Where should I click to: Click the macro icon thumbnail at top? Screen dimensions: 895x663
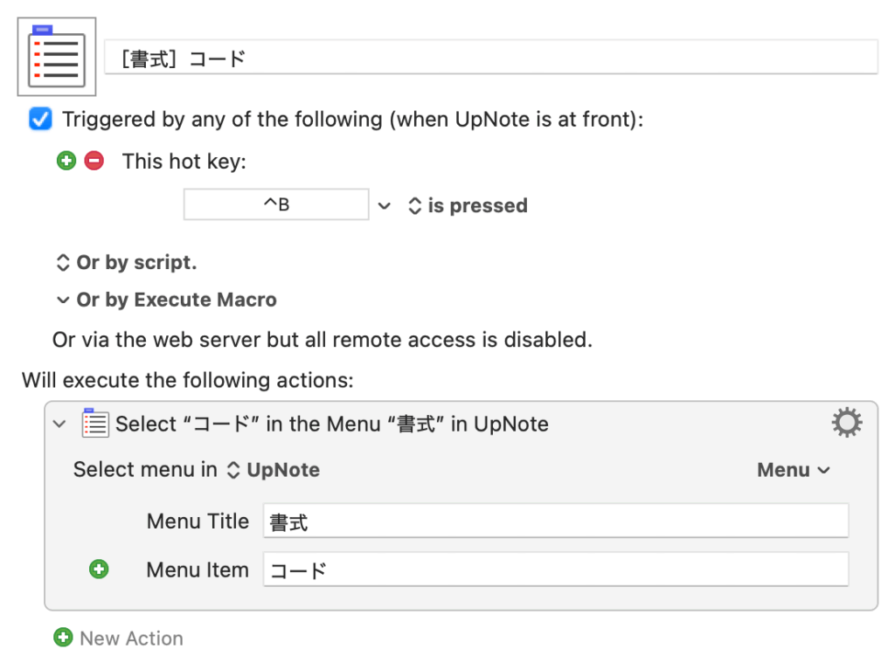click(x=57, y=58)
